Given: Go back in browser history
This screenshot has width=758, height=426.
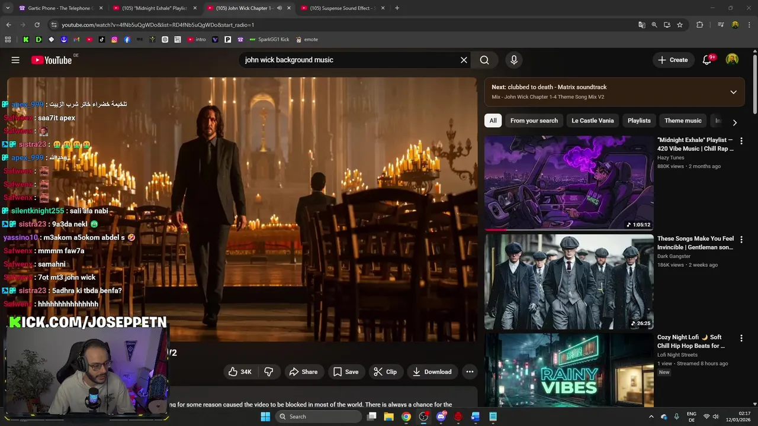Looking at the screenshot, I should [x=8, y=25].
